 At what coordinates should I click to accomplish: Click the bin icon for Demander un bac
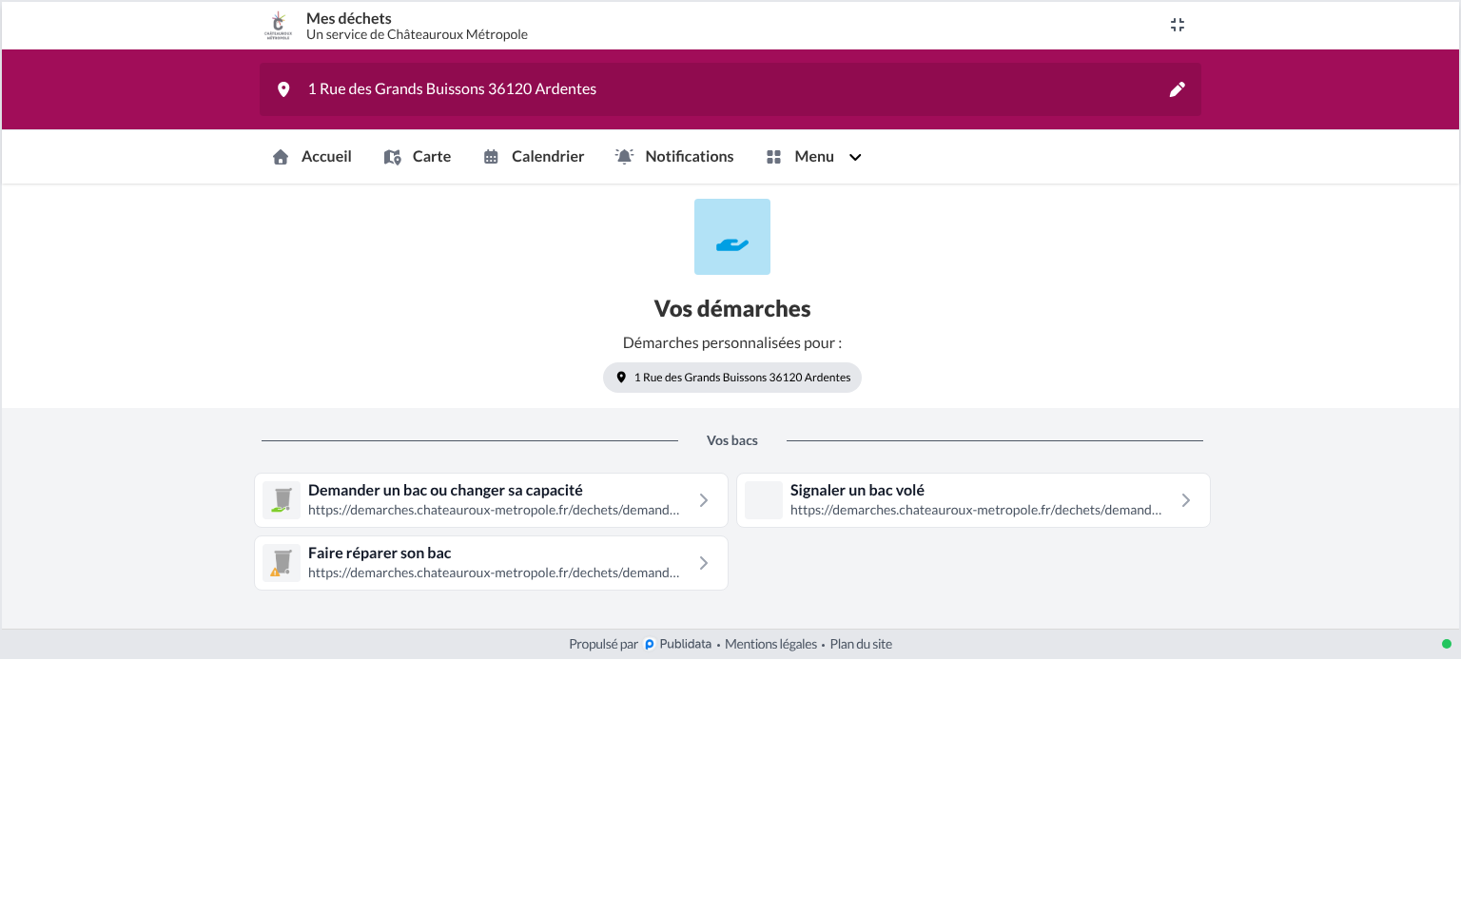point(282,500)
